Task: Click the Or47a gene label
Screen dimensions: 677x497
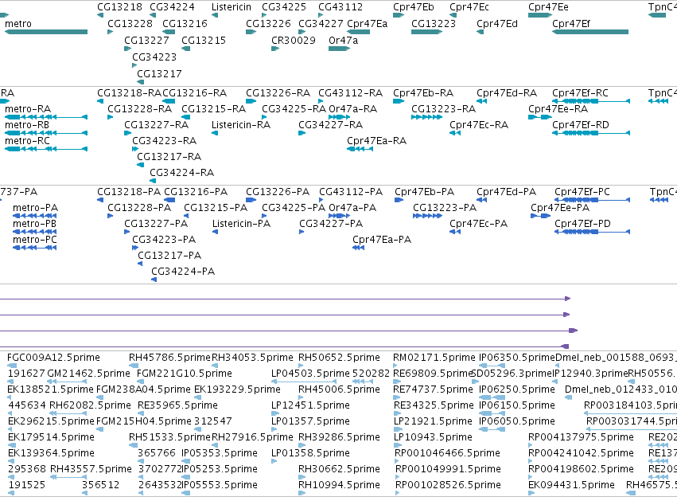Action: pos(344,41)
